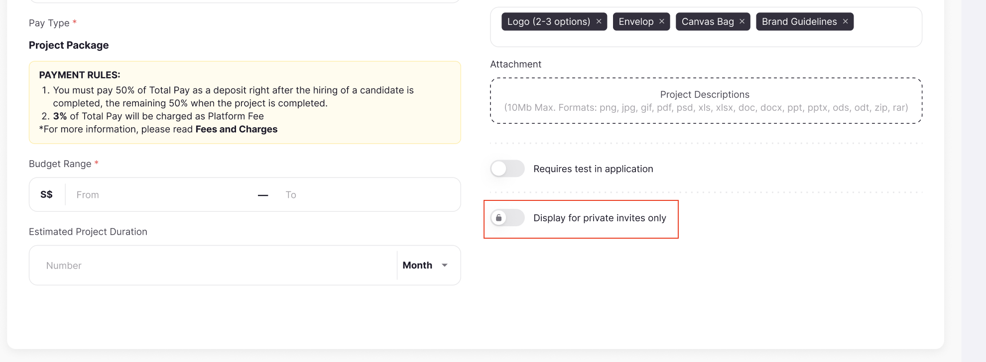Open the Fees and Charges link
Screen dimensions: 986x362
[x=237, y=129]
